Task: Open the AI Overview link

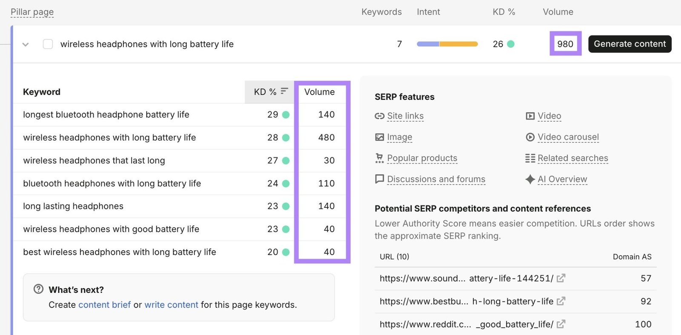Action: coord(562,179)
